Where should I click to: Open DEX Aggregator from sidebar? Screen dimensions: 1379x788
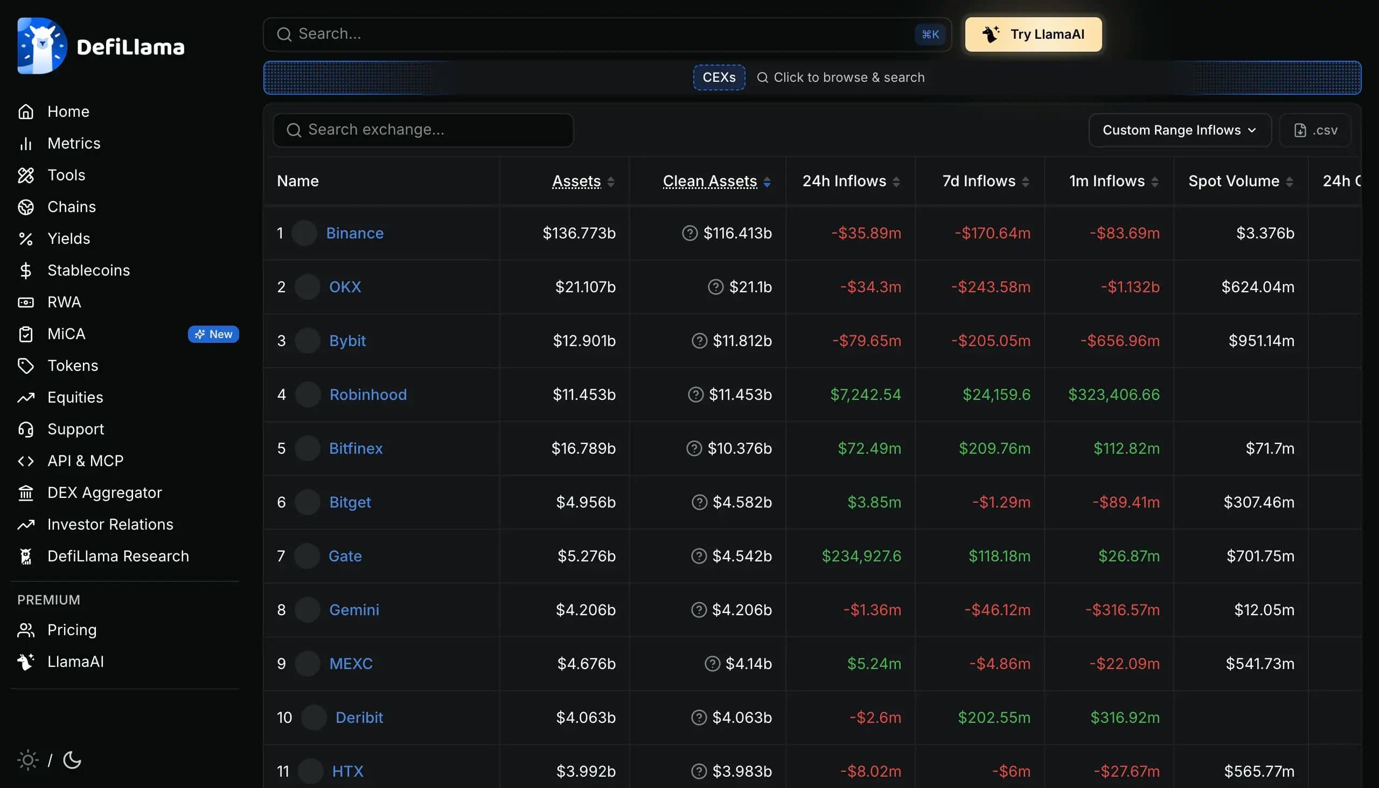(105, 493)
